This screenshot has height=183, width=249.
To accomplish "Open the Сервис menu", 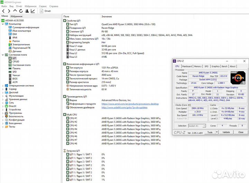I will (x=43, y=6).
